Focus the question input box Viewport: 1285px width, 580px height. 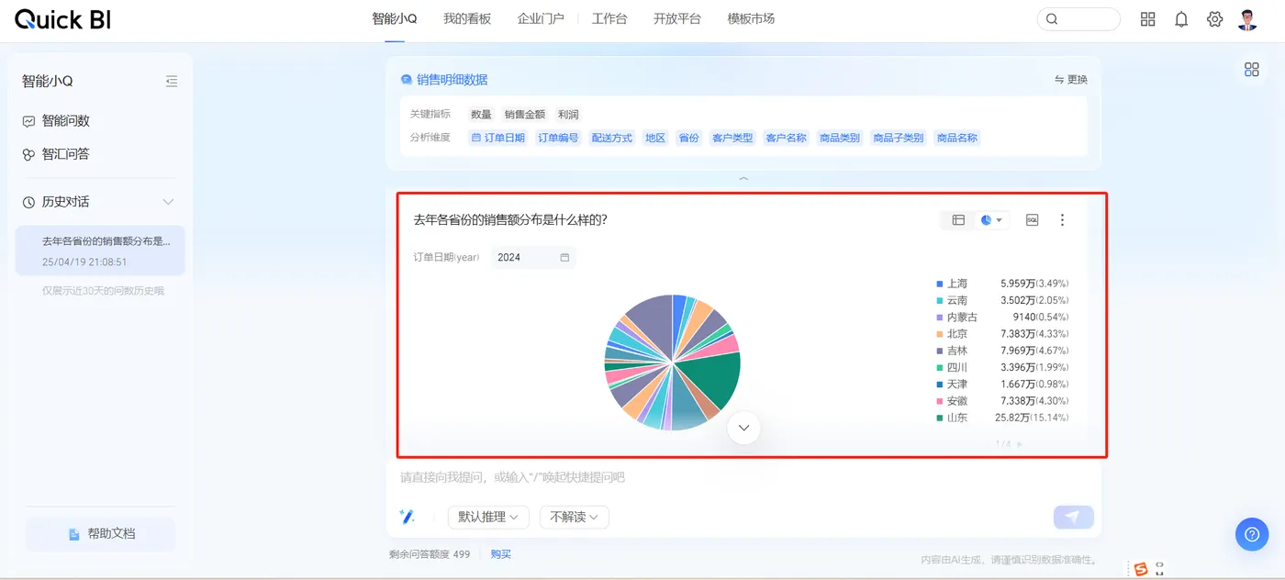click(x=743, y=478)
